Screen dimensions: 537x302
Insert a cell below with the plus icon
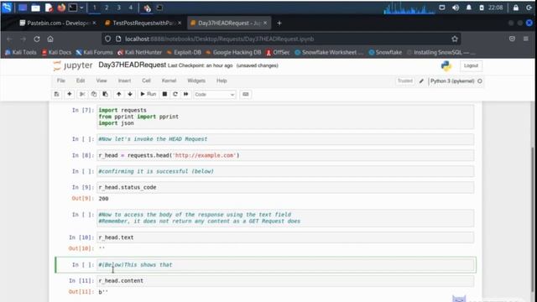(69, 94)
